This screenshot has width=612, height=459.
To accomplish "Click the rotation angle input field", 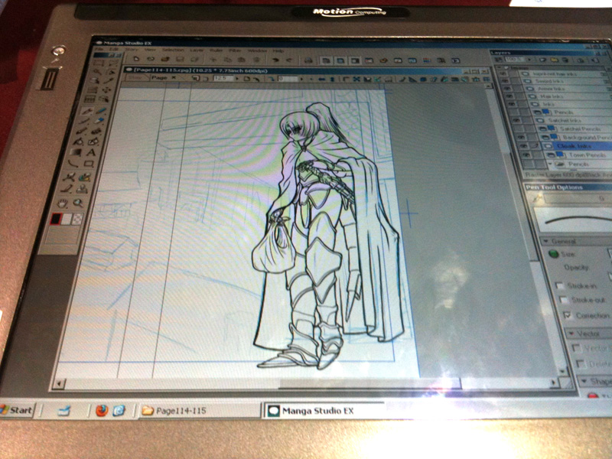I will [288, 79].
